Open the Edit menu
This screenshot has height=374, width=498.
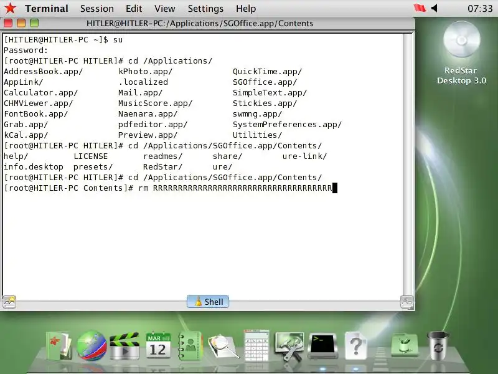[x=134, y=9]
